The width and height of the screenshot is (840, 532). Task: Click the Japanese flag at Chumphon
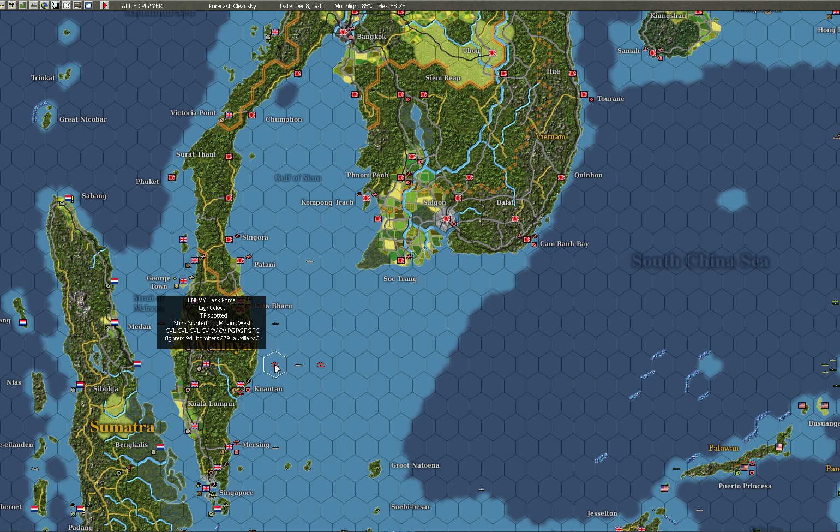tap(252, 115)
